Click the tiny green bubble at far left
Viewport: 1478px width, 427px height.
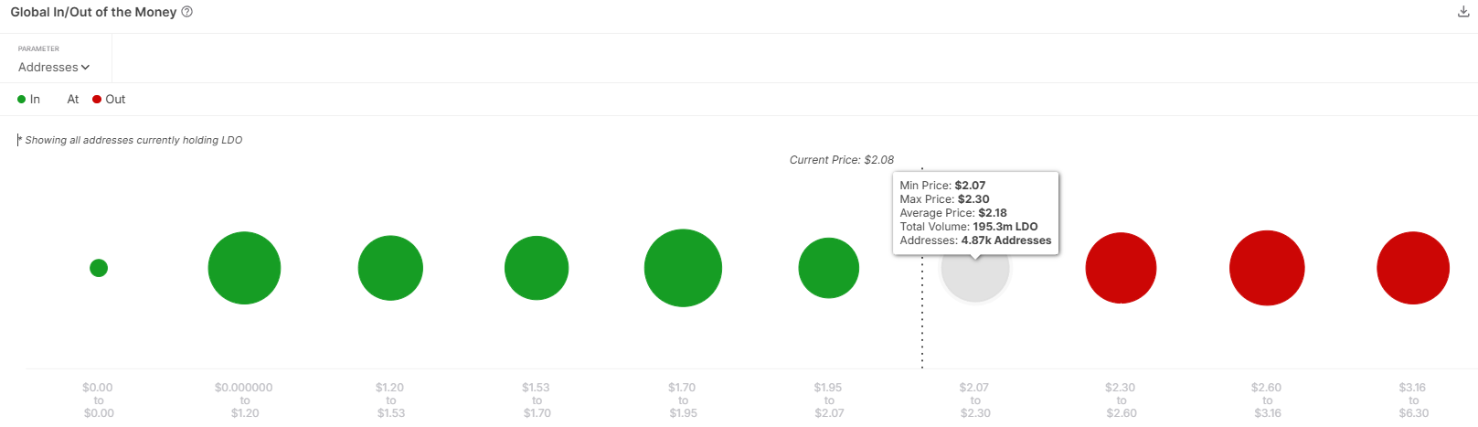(99, 268)
